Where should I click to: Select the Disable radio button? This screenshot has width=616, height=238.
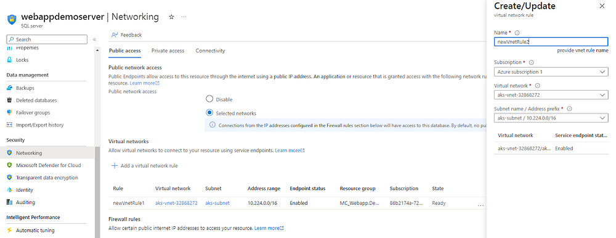pos(210,99)
